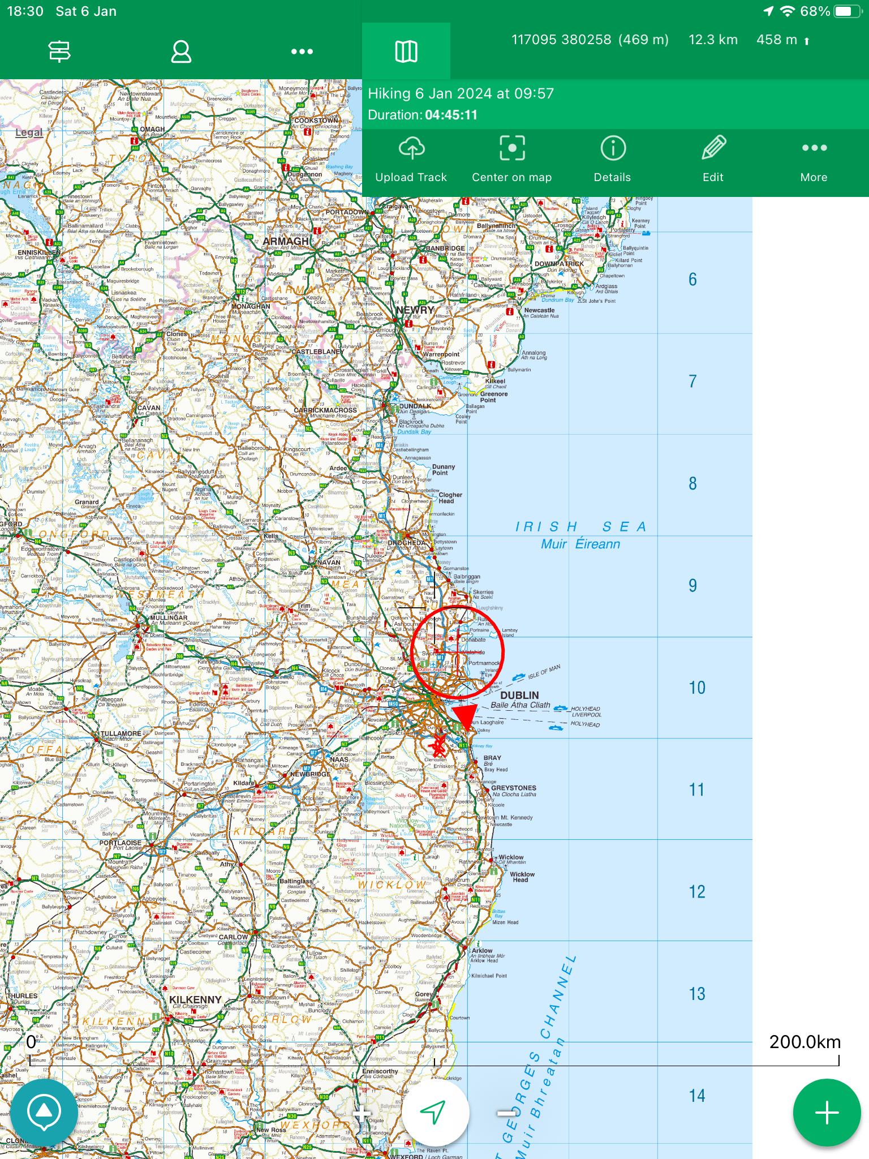Tap the 12.3 km distance readout

coord(713,40)
